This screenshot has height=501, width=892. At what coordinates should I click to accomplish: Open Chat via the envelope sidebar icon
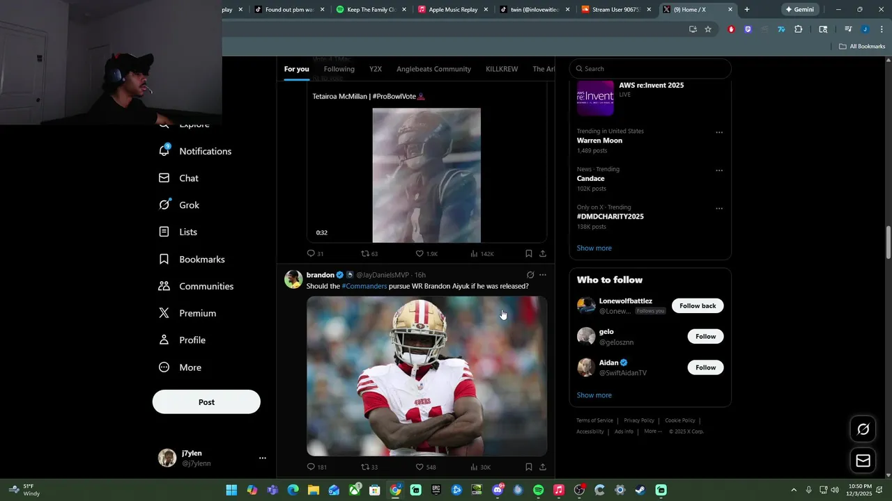tap(164, 178)
